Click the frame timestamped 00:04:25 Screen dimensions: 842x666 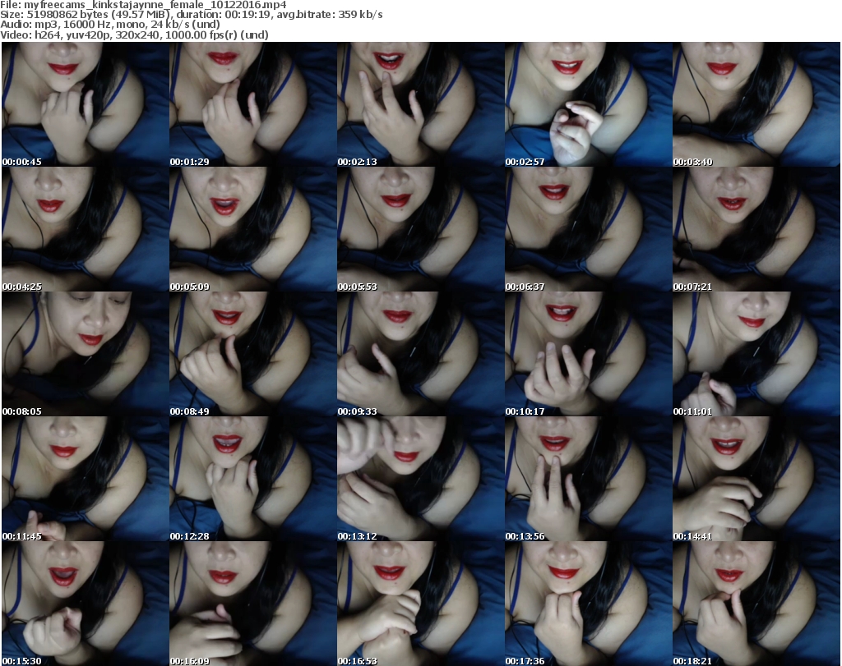pos(85,229)
